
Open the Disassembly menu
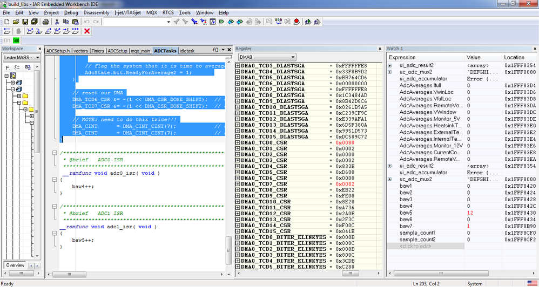97,12
